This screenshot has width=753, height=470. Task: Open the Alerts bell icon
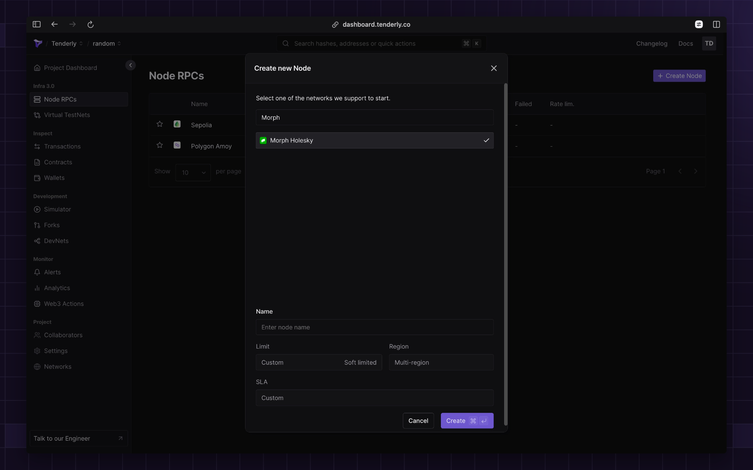[37, 272]
